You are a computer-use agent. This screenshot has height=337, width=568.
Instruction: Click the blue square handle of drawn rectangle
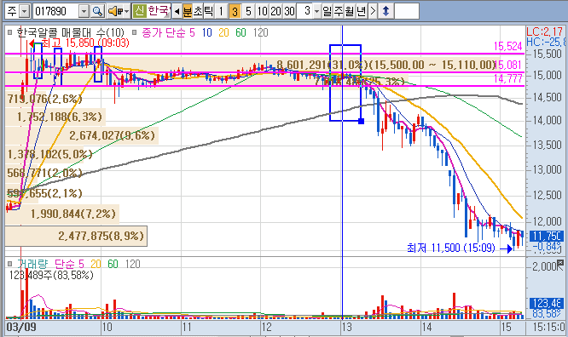tap(361, 121)
